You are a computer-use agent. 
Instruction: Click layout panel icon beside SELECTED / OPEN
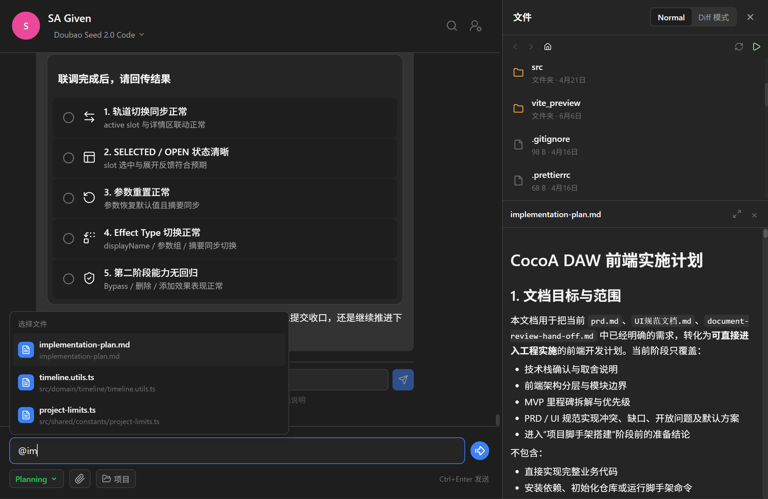(x=89, y=158)
